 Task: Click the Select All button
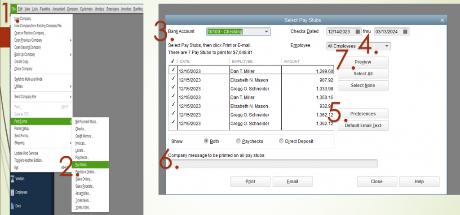363,74
